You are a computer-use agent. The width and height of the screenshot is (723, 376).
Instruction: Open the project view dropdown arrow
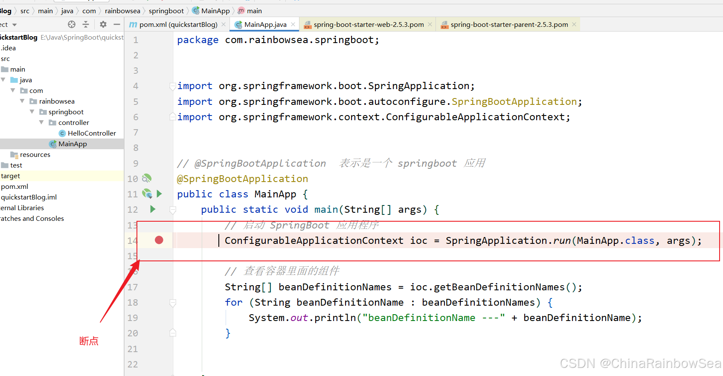tap(15, 25)
